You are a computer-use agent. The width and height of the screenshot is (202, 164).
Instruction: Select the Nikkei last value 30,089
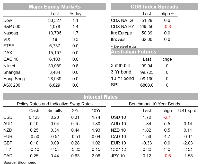(55, 66)
